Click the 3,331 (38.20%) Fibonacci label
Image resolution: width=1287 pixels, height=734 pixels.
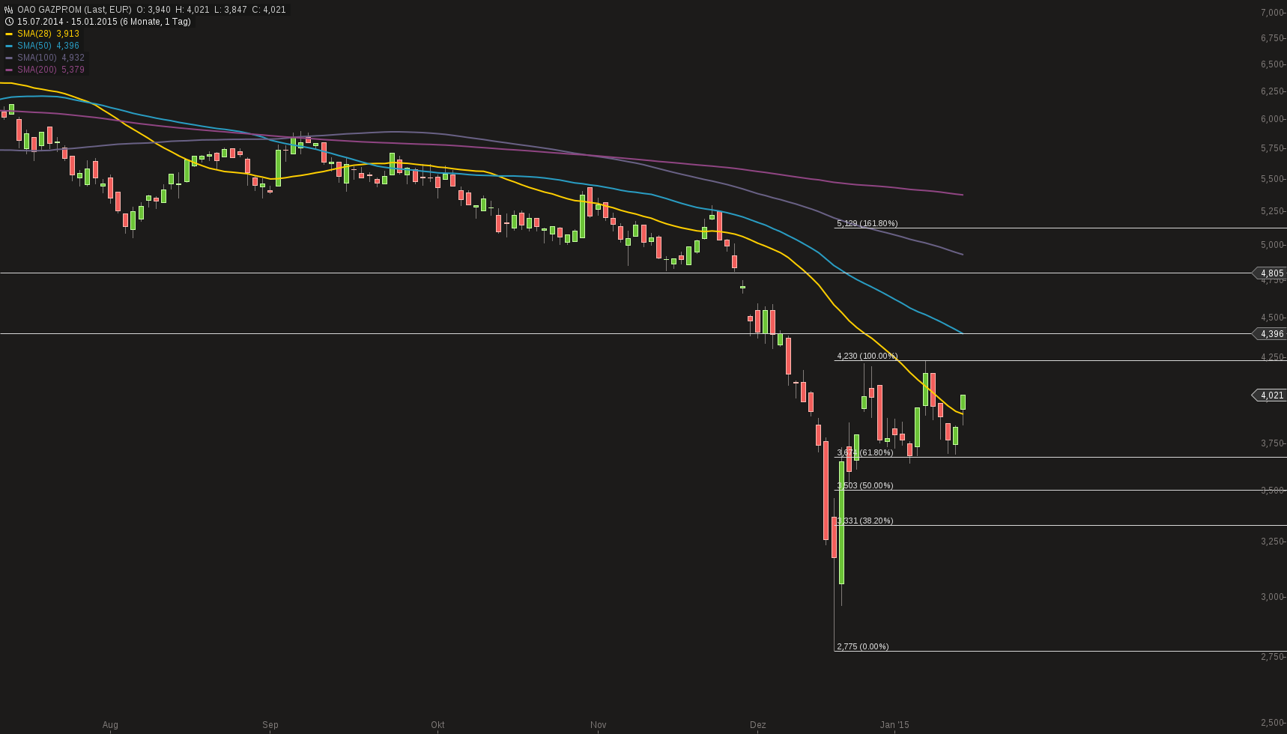(x=864, y=521)
